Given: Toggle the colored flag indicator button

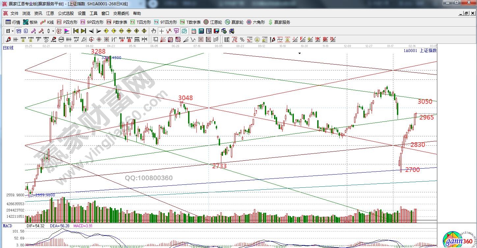Looking at the screenshot, I should point(67,31).
